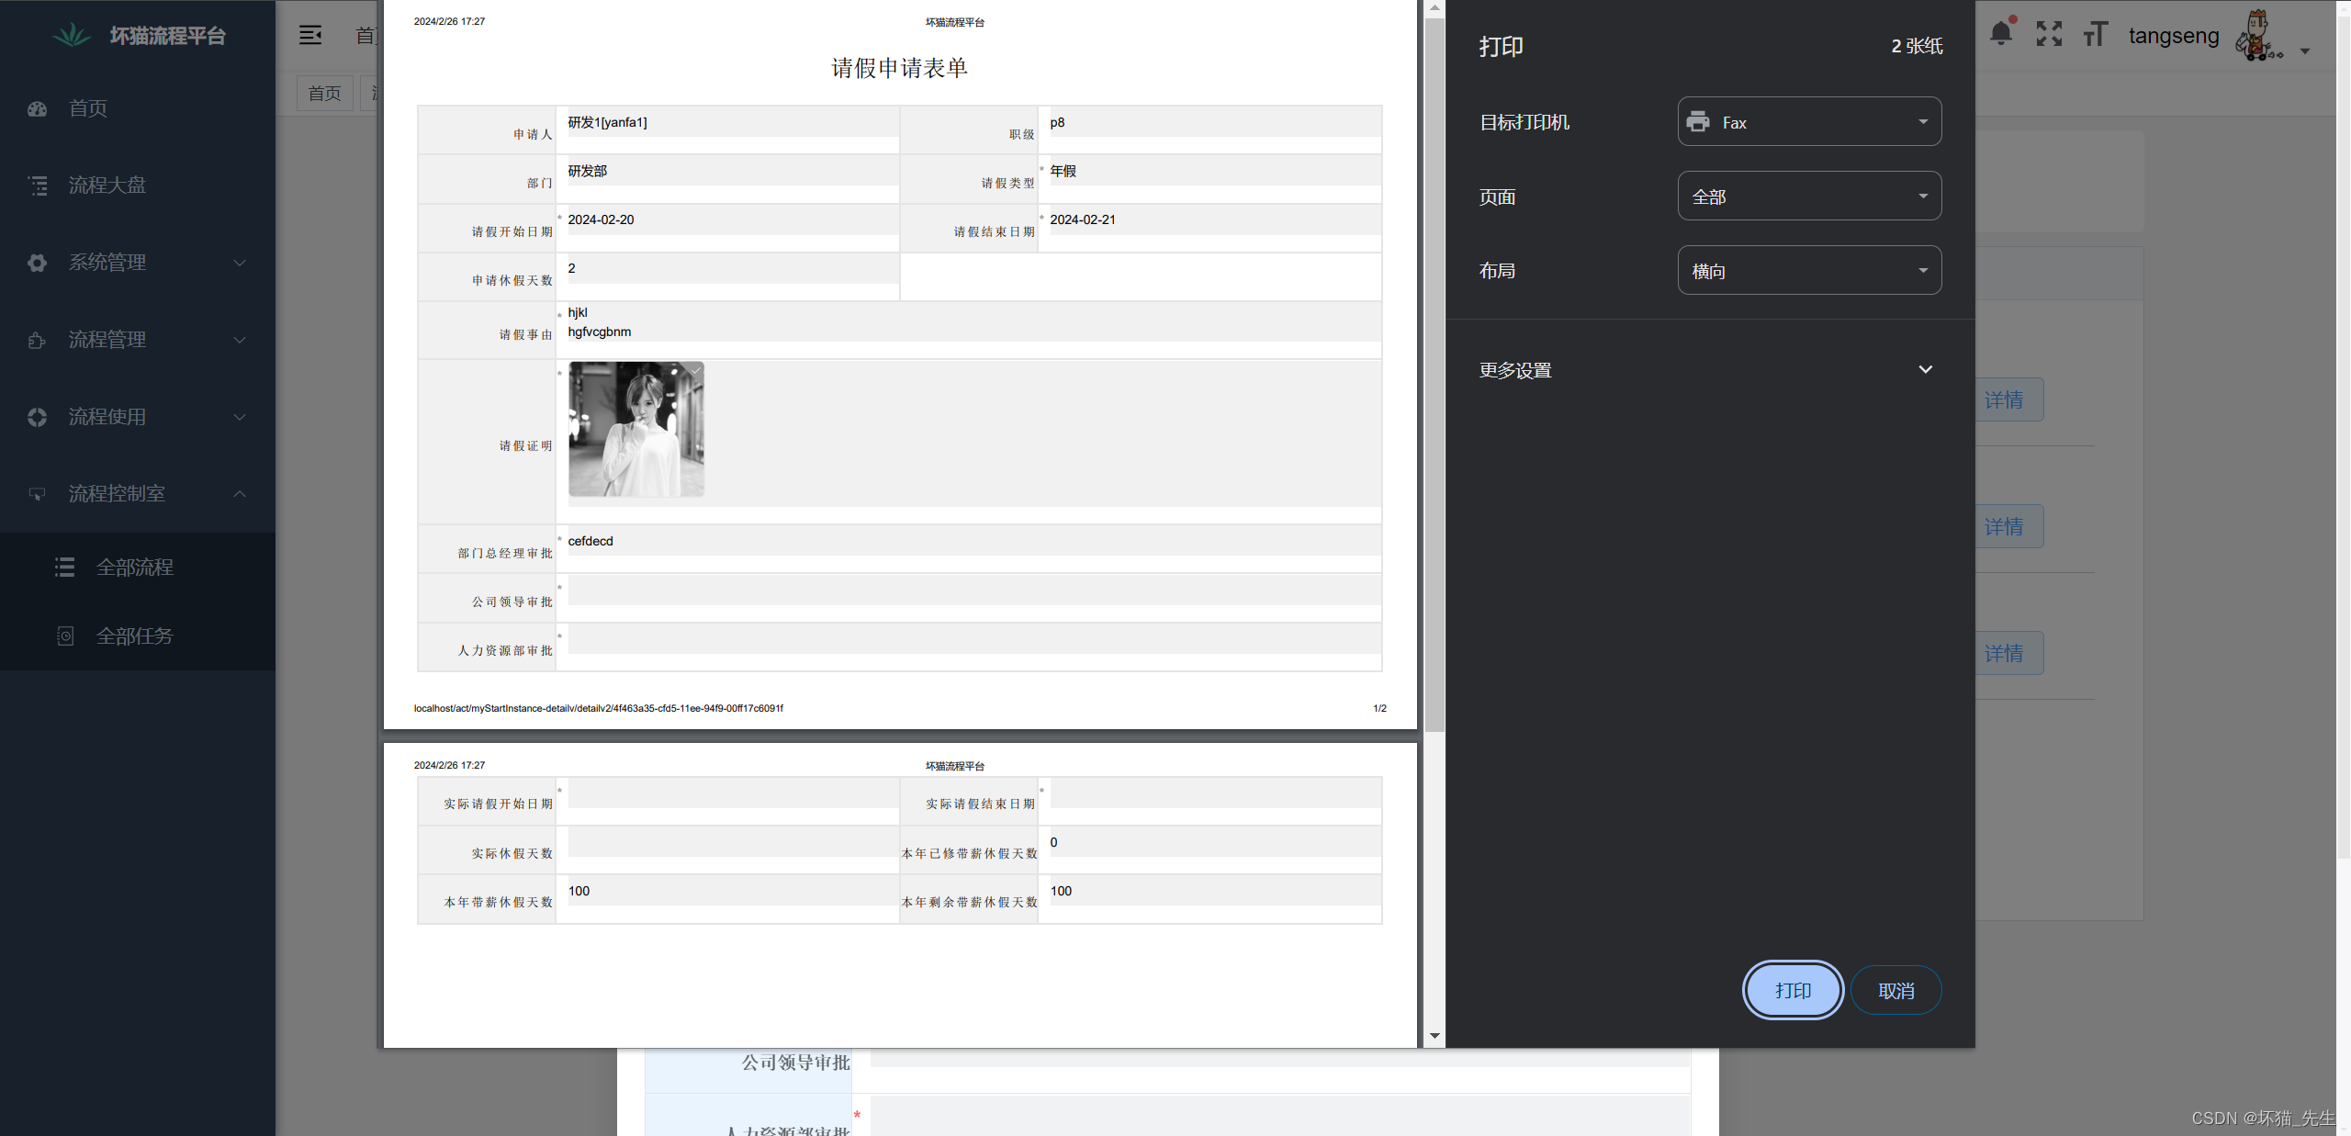Click the 打印 print button
The height and width of the screenshot is (1136, 2351).
coord(1792,990)
